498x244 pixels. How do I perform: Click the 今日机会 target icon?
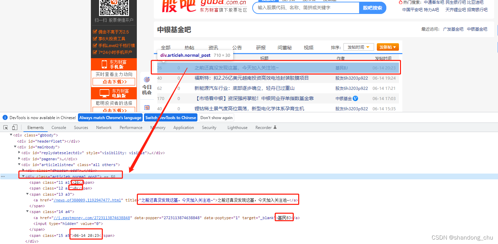147,79
